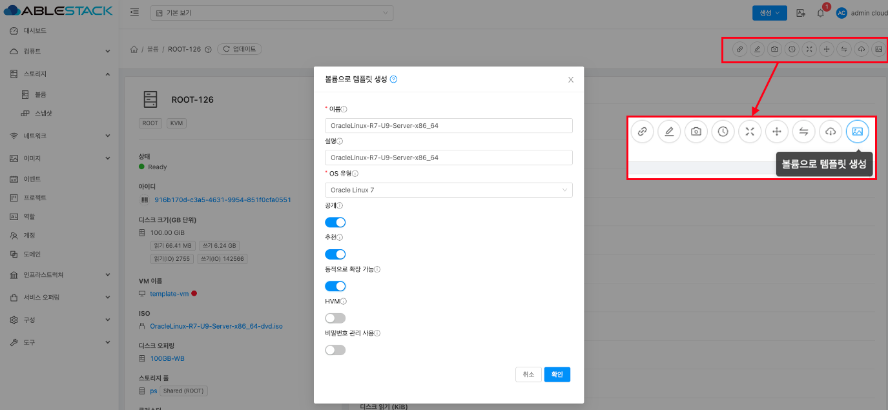This screenshot has width=888, height=410.
Task: Turn off the 공개 toggle
Action: coord(335,222)
